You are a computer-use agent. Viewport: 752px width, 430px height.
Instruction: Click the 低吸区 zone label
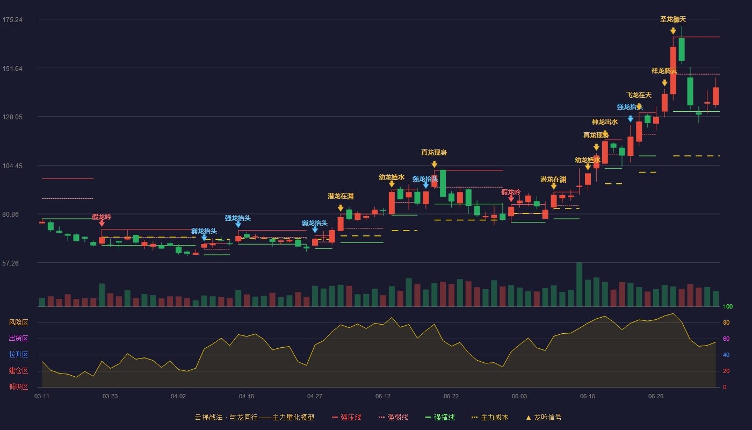pos(18,386)
